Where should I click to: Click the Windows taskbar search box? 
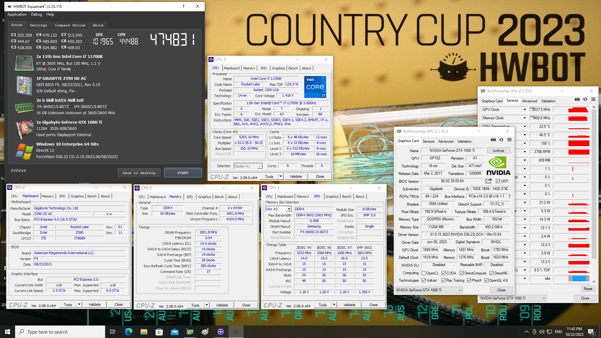point(60,332)
